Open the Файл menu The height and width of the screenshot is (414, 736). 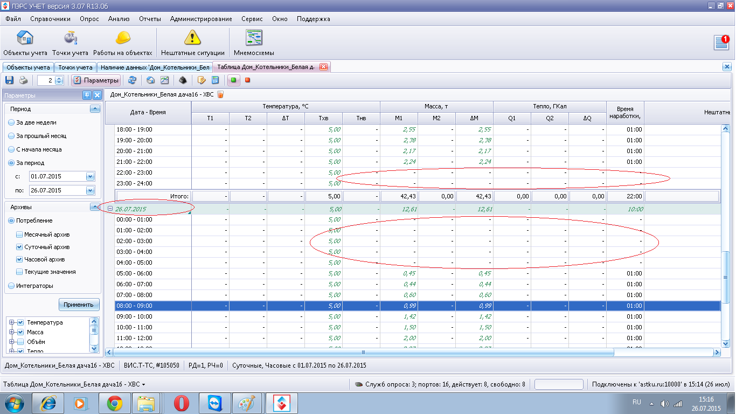[13, 19]
